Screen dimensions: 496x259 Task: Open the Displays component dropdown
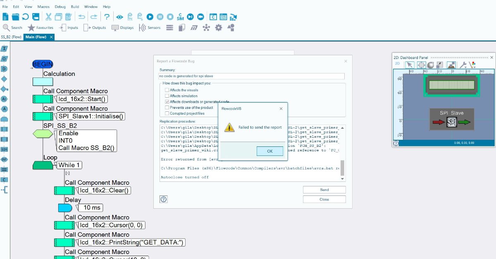122,28
